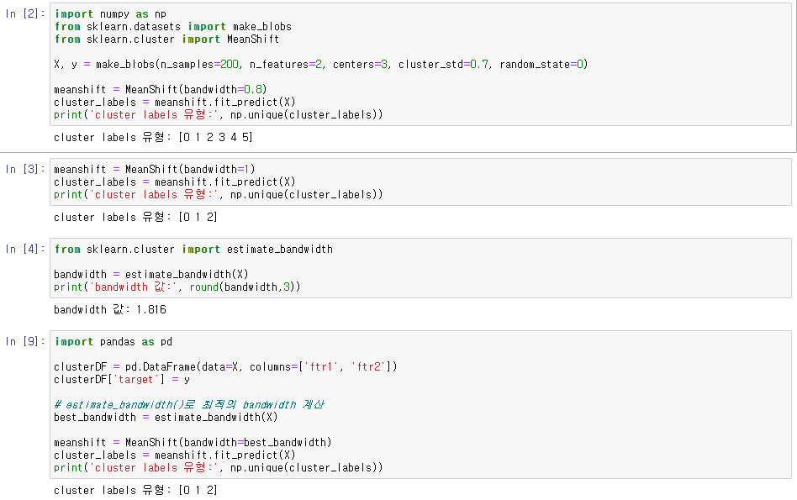Image resolution: width=797 pixels, height=500 pixels.
Task: Click the 'import numpy as np' line
Action: [x=110, y=14]
